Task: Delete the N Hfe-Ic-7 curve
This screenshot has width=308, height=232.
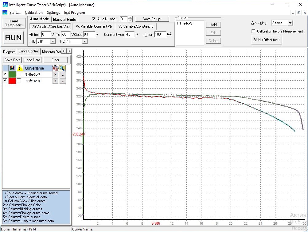Action: (55, 74)
